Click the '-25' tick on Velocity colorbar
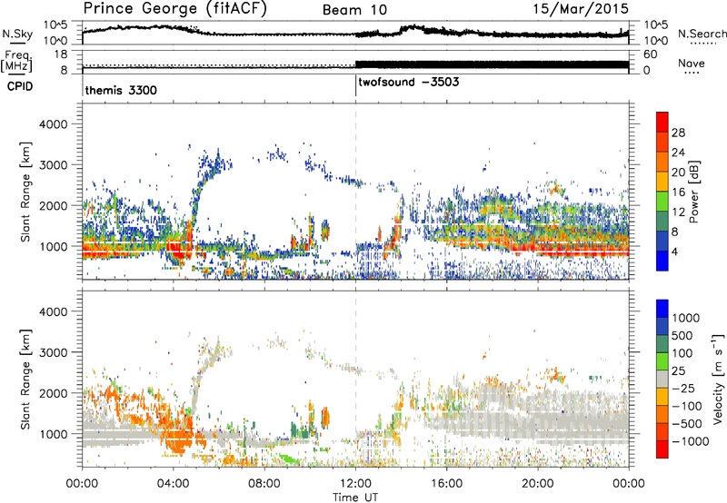 pos(683,388)
